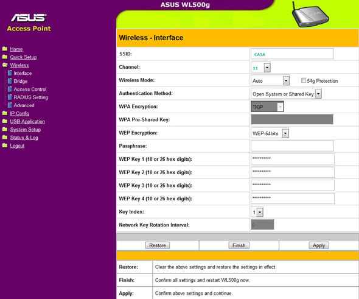Click the Finish button

click(x=239, y=245)
